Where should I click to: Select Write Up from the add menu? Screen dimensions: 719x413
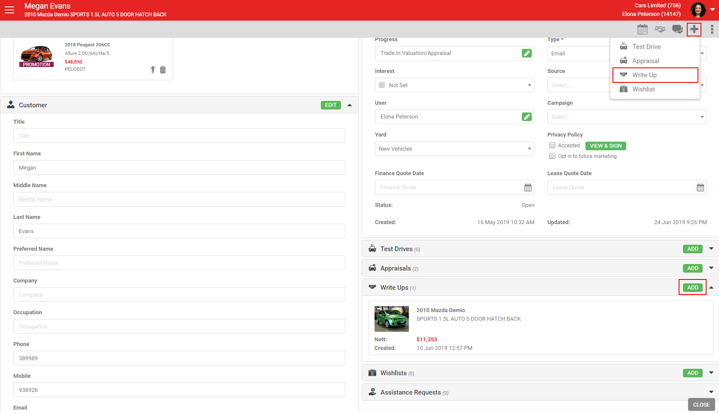pos(655,75)
